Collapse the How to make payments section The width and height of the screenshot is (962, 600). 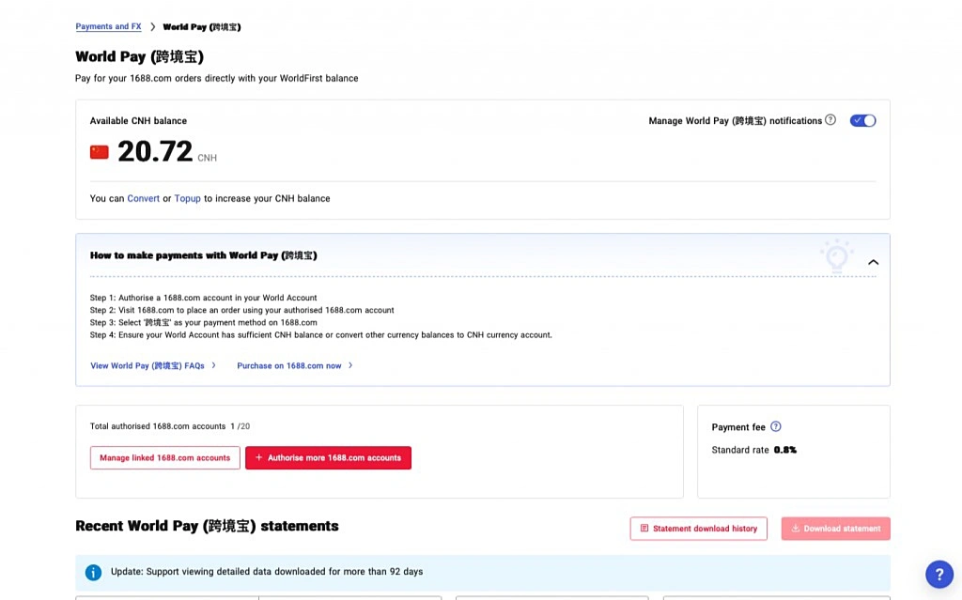click(x=873, y=262)
